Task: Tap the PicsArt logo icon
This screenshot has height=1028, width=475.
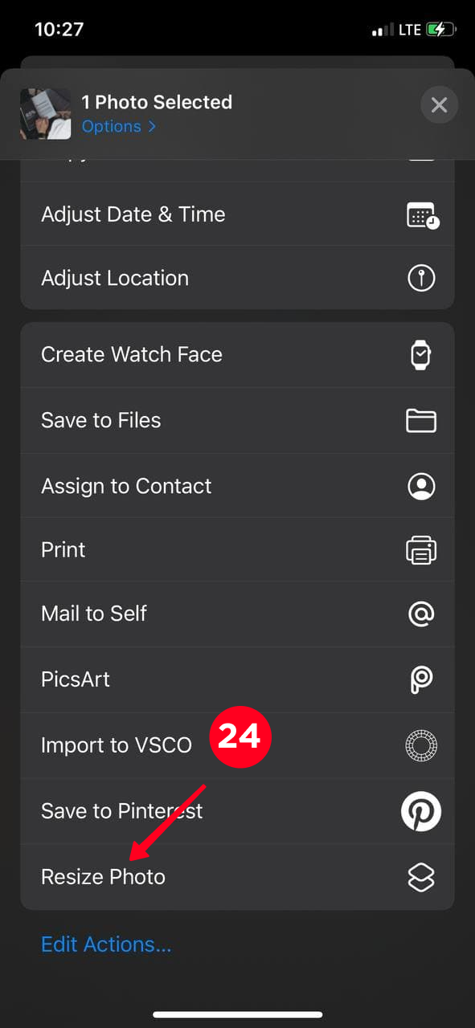Action: (421, 679)
